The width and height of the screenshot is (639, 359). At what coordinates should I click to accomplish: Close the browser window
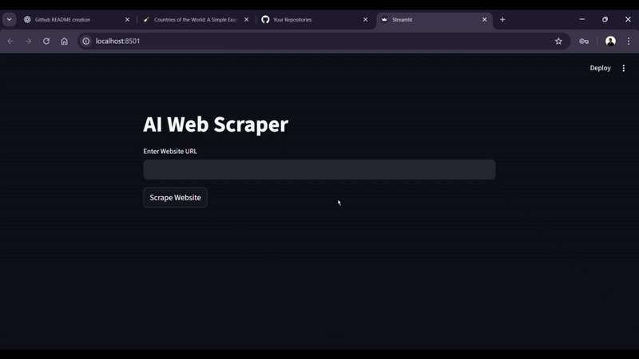pos(628,19)
